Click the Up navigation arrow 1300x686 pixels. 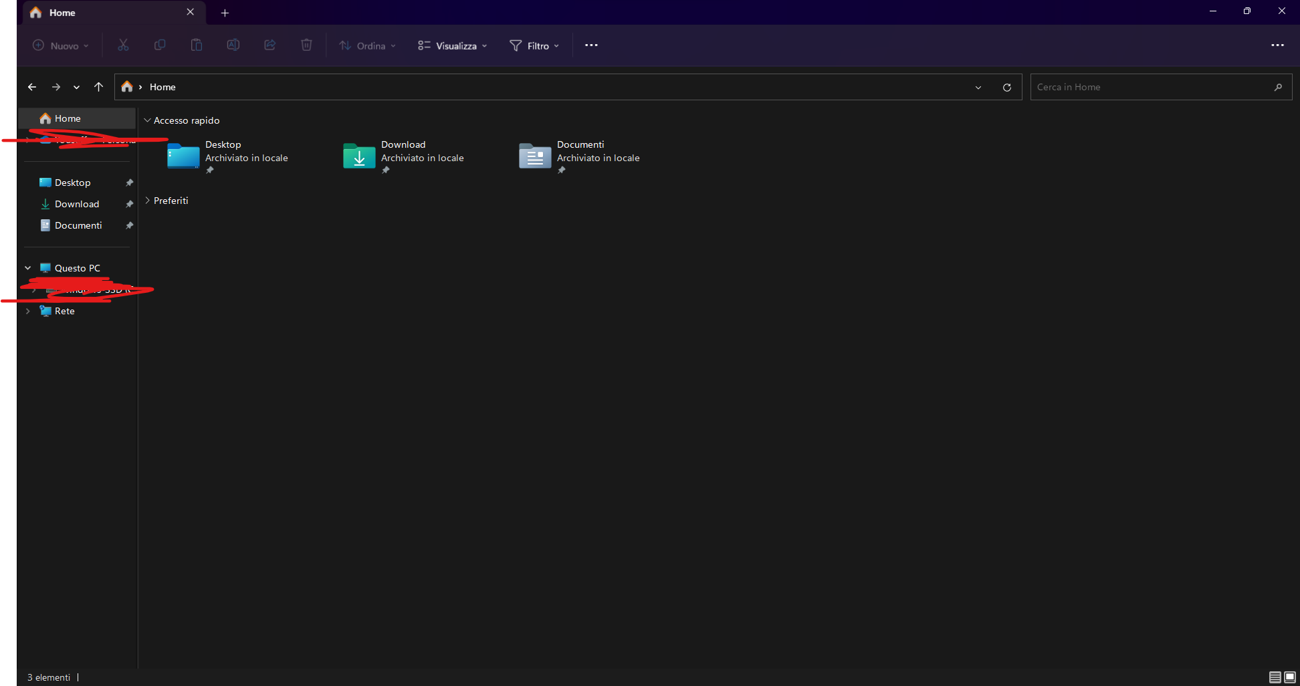98,87
